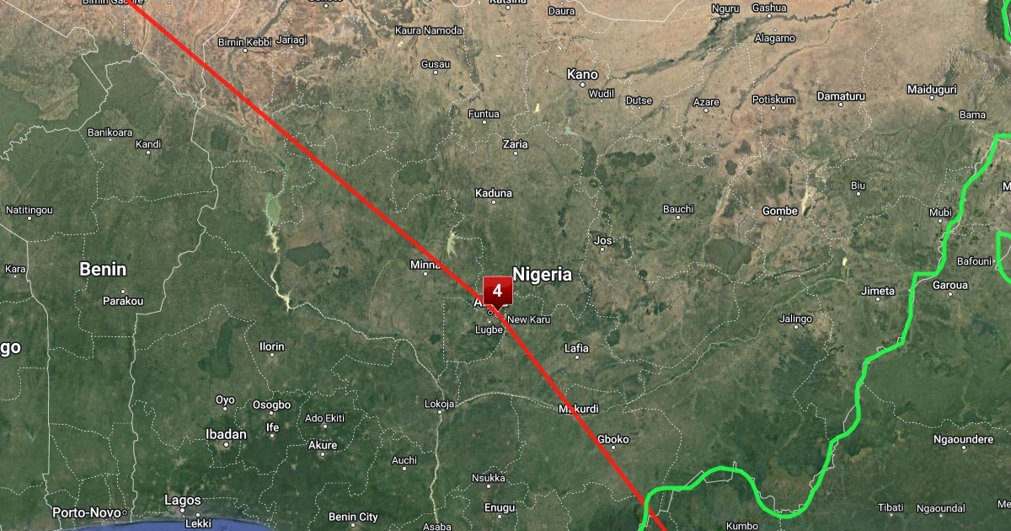Screen dimensions: 1011x531
Task: Click the Makurdi city label
Action: point(579,410)
